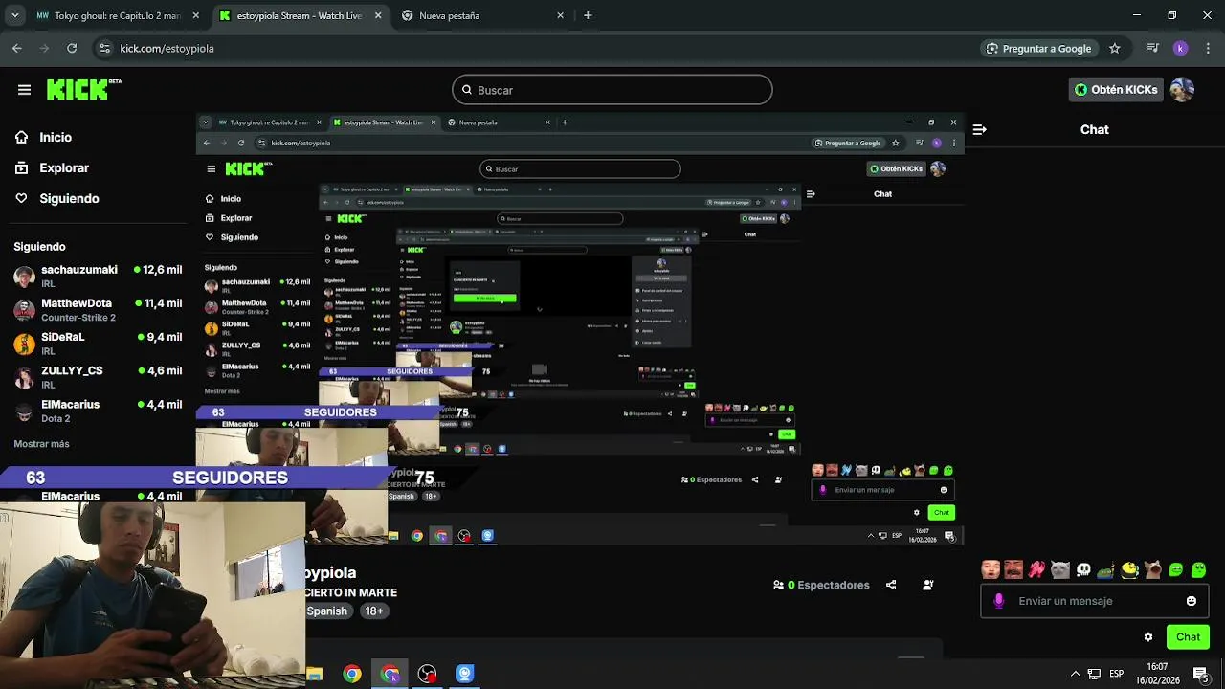Image resolution: width=1225 pixels, height=689 pixels.
Task: Insert the screaming cat emote
Action: click(x=1152, y=569)
